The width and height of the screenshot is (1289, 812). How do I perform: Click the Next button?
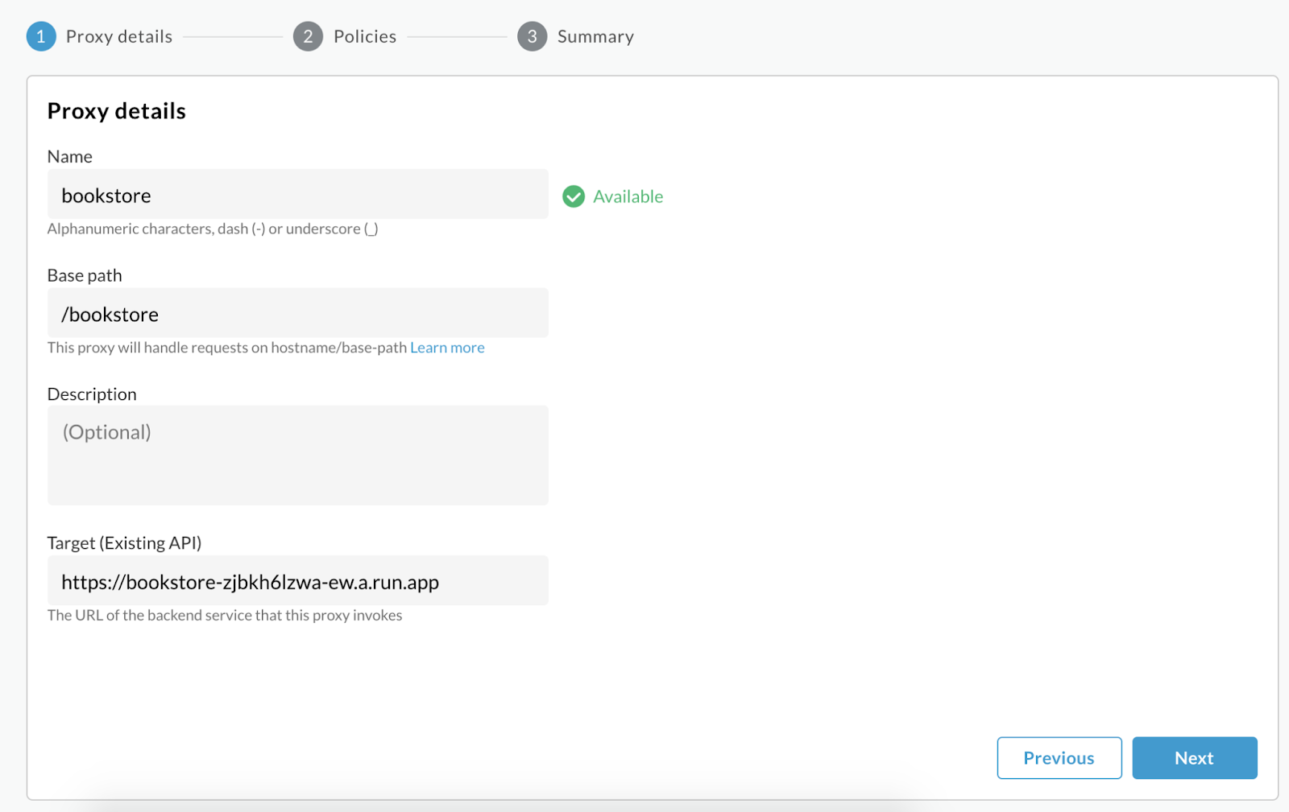pyautogui.click(x=1195, y=757)
